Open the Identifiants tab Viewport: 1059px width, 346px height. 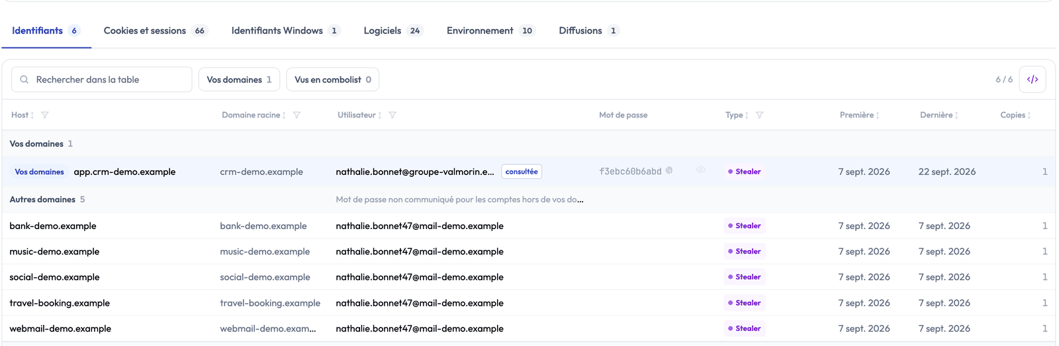46,30
